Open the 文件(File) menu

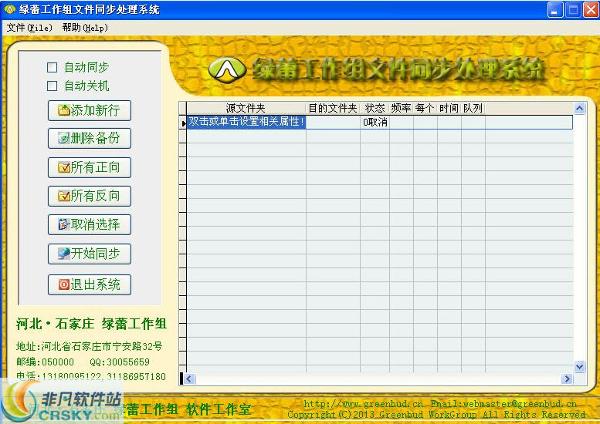click(29, 28)
